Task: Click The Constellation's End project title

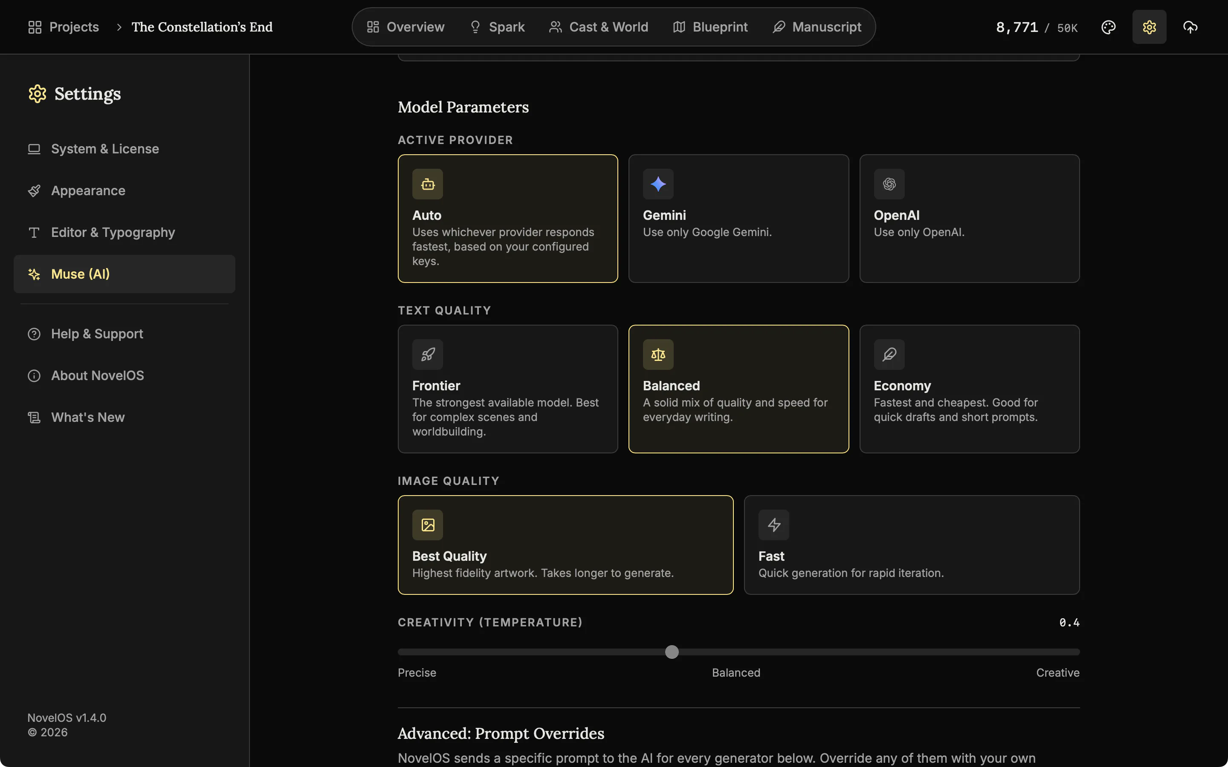Action: coord(202,27)
